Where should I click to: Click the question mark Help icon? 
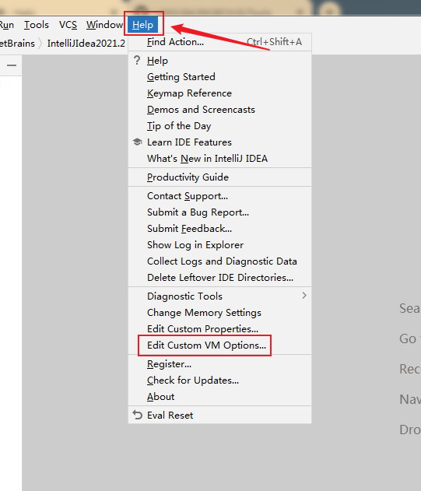(137, 60)
